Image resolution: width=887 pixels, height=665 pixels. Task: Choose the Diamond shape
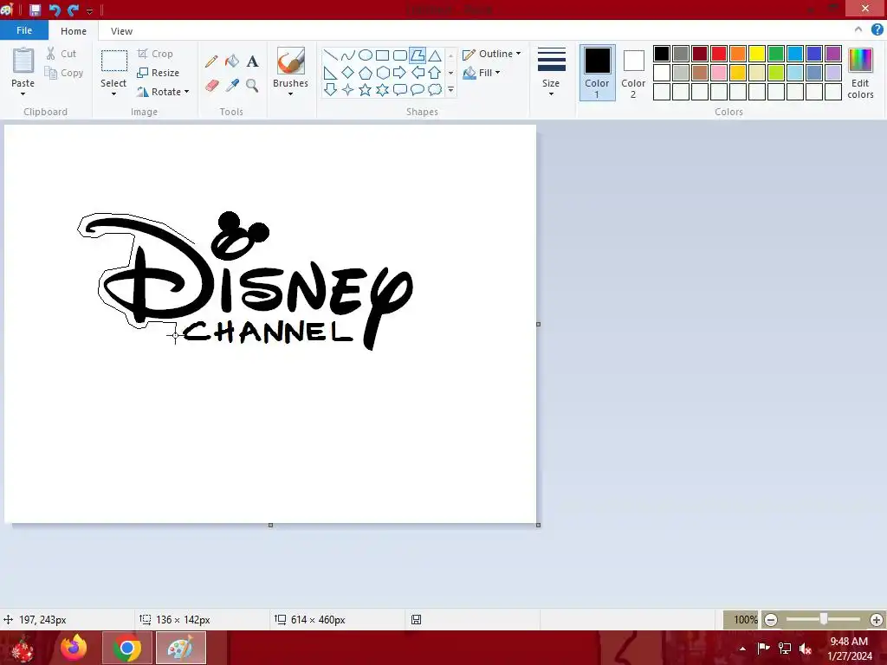pos(348,73)
